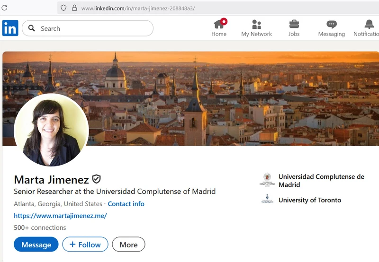
Task: Click the verification shield badge
Action: coord(96,179)
